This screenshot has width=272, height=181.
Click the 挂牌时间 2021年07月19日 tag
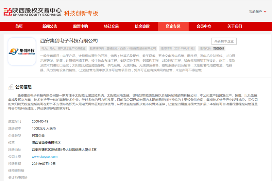click(x=178, y=48)
